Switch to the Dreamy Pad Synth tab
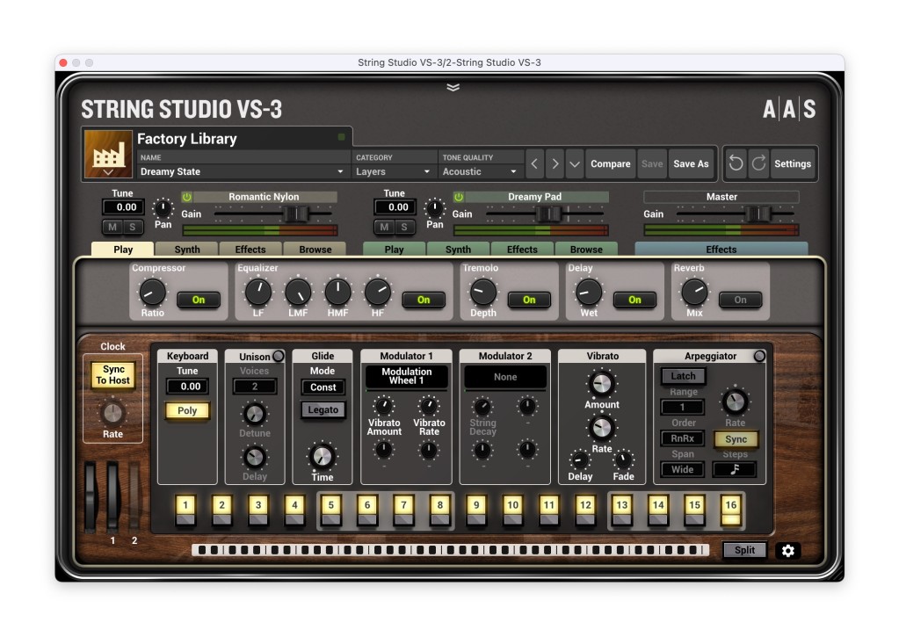899x637 pixels. pyautogui.click(x=458, y=250)
